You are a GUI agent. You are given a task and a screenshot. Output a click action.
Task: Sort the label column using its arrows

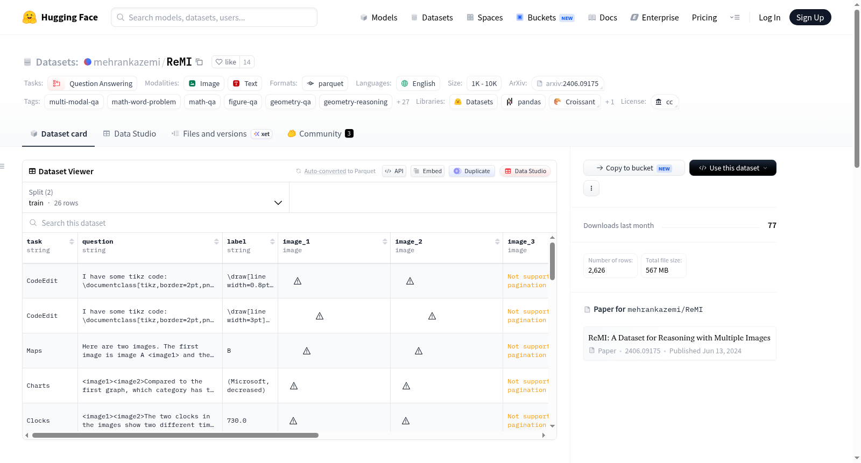[272, 242]
